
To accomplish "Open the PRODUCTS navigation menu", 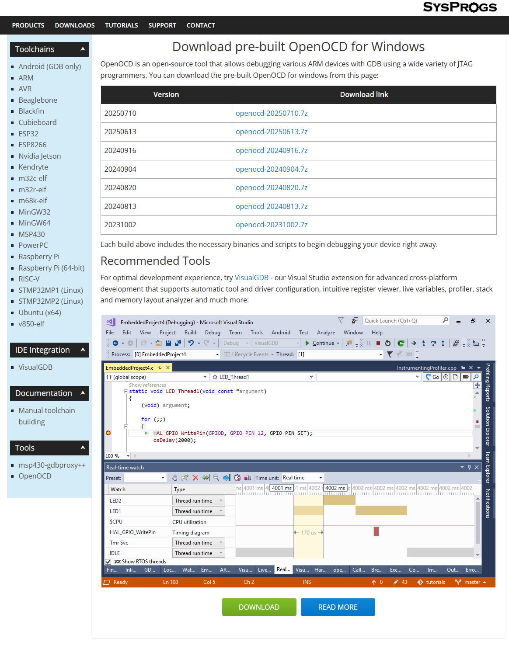I will pyautogui.click(x=28, y=25).
